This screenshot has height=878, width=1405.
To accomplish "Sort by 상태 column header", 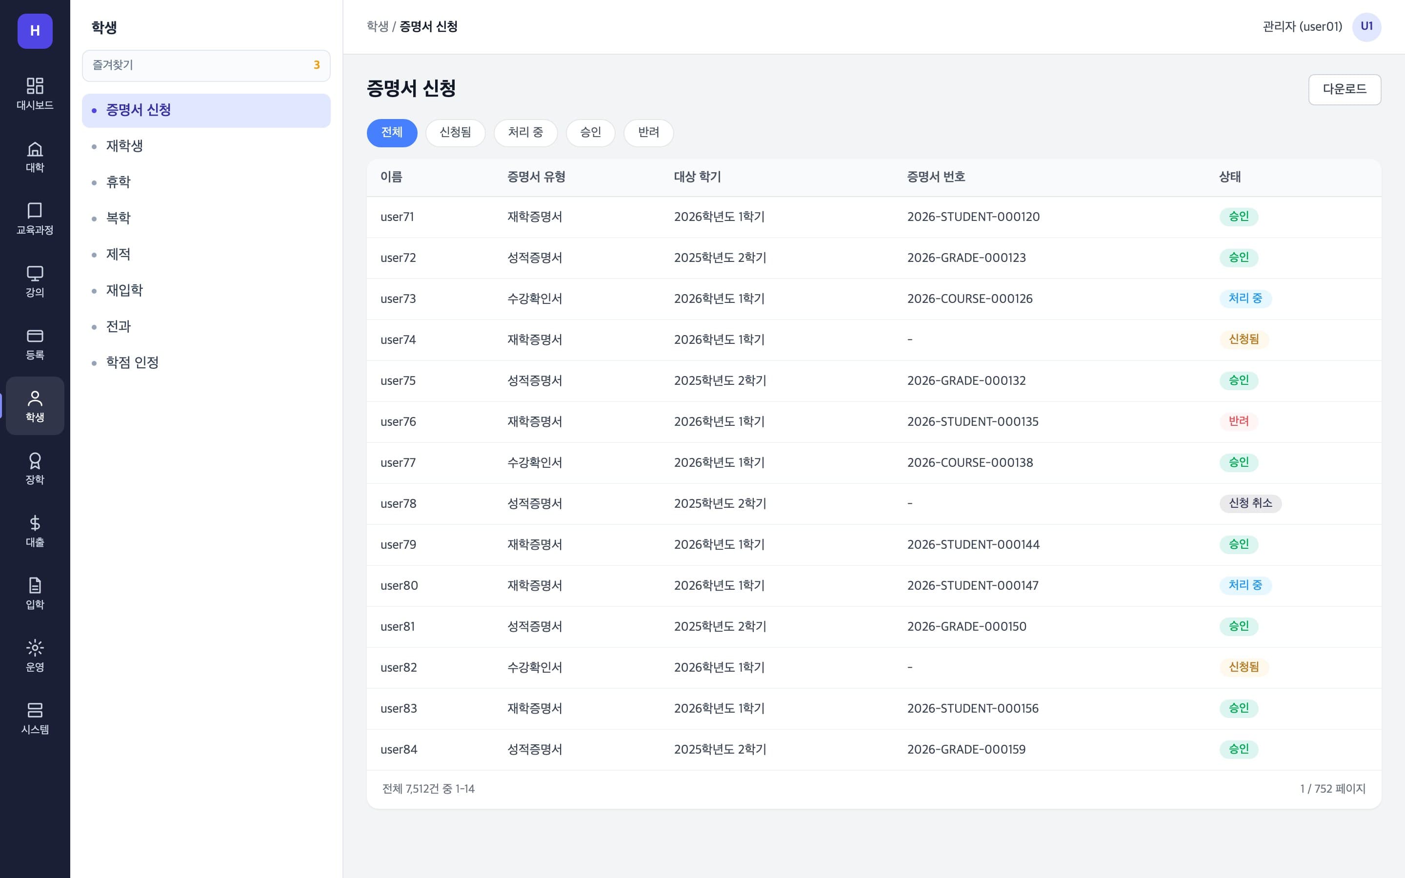I will coord(1230,177).
